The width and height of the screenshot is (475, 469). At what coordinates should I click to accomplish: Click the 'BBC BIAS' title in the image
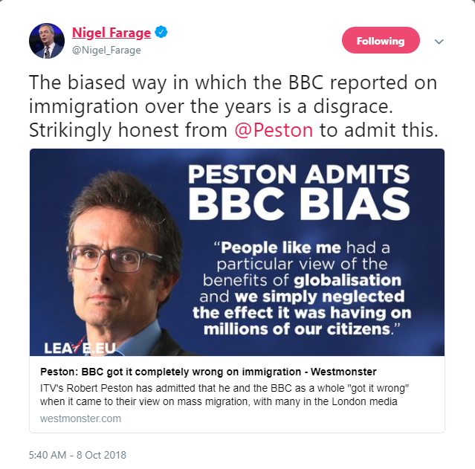(299, 204)
